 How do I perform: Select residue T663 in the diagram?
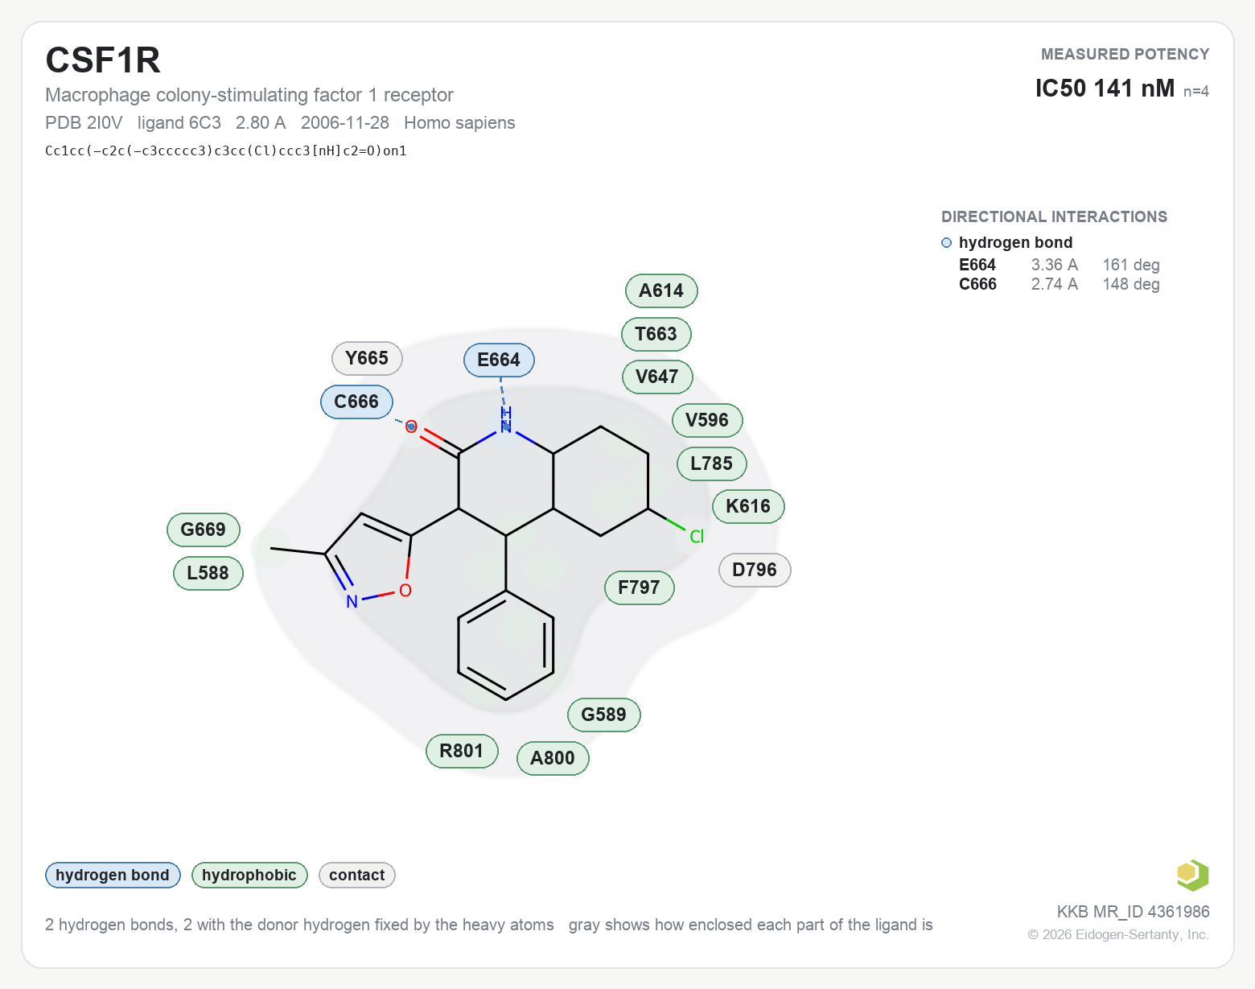click(x=656, y=334)
